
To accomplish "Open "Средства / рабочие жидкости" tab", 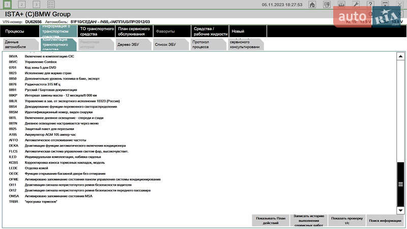I will pos(210,32).
